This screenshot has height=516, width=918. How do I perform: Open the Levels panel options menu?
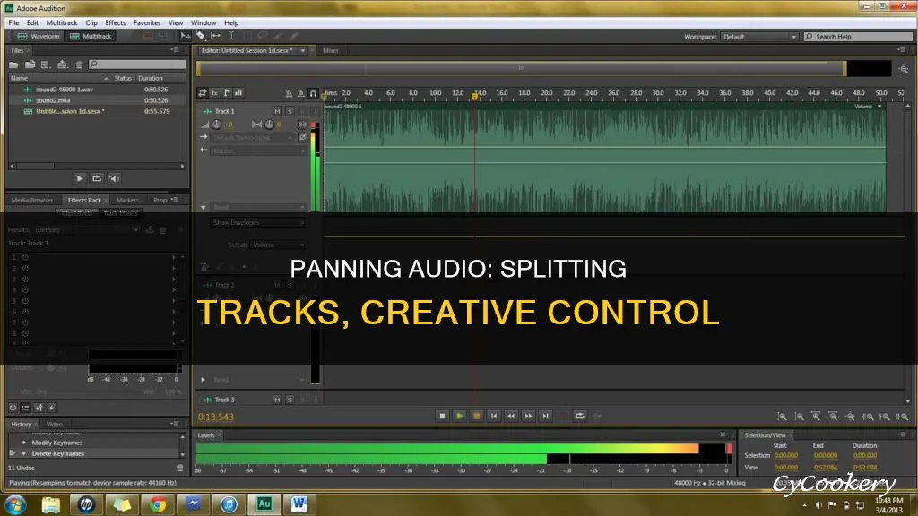[722, 434]
